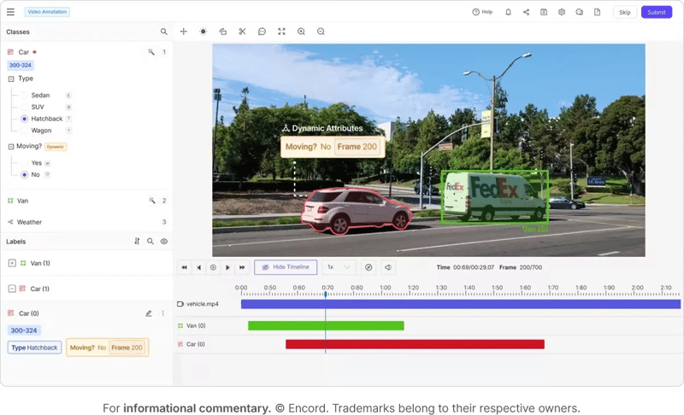The width and height of the screenshot is (684, 415).
Task: Open Car (0) more options menu
Action: pyautogui.click(x=163, y=313)
